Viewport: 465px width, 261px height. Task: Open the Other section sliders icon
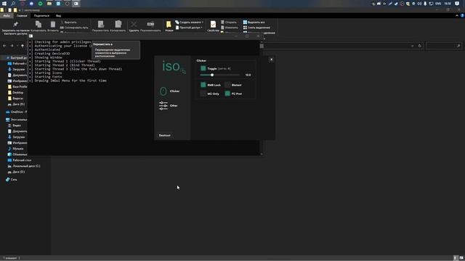click(163, 106)
